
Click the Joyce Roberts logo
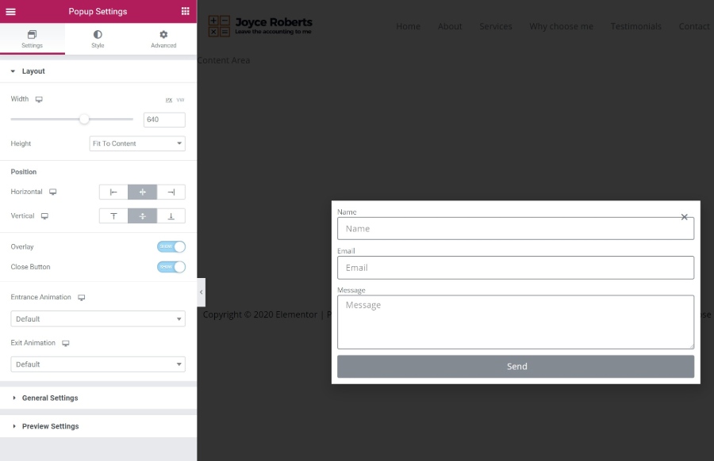pos(260,26)
